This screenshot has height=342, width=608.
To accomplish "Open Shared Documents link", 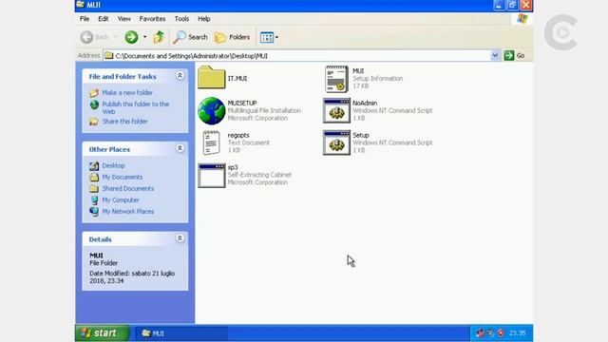I will pyautogui.click(x=128, y=188).
